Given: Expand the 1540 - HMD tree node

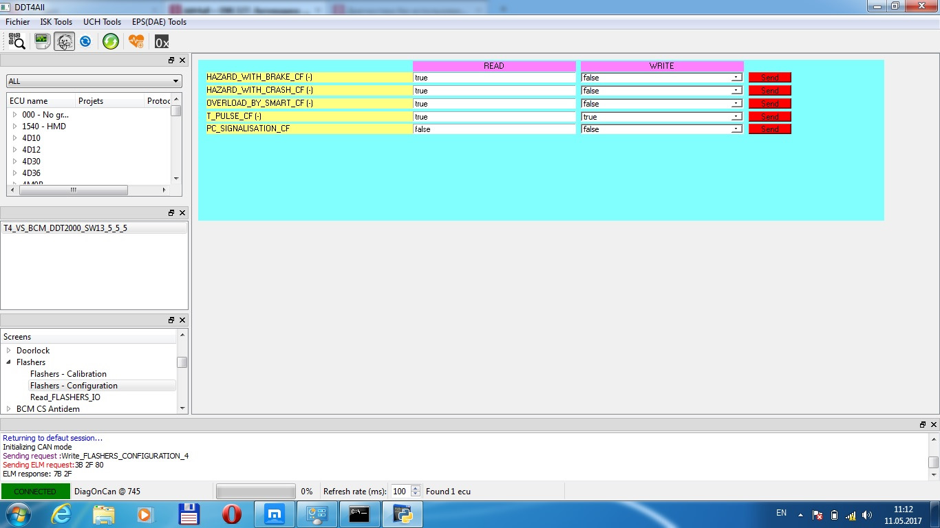Looking at the screenshot, I should [x=14, y=126].
